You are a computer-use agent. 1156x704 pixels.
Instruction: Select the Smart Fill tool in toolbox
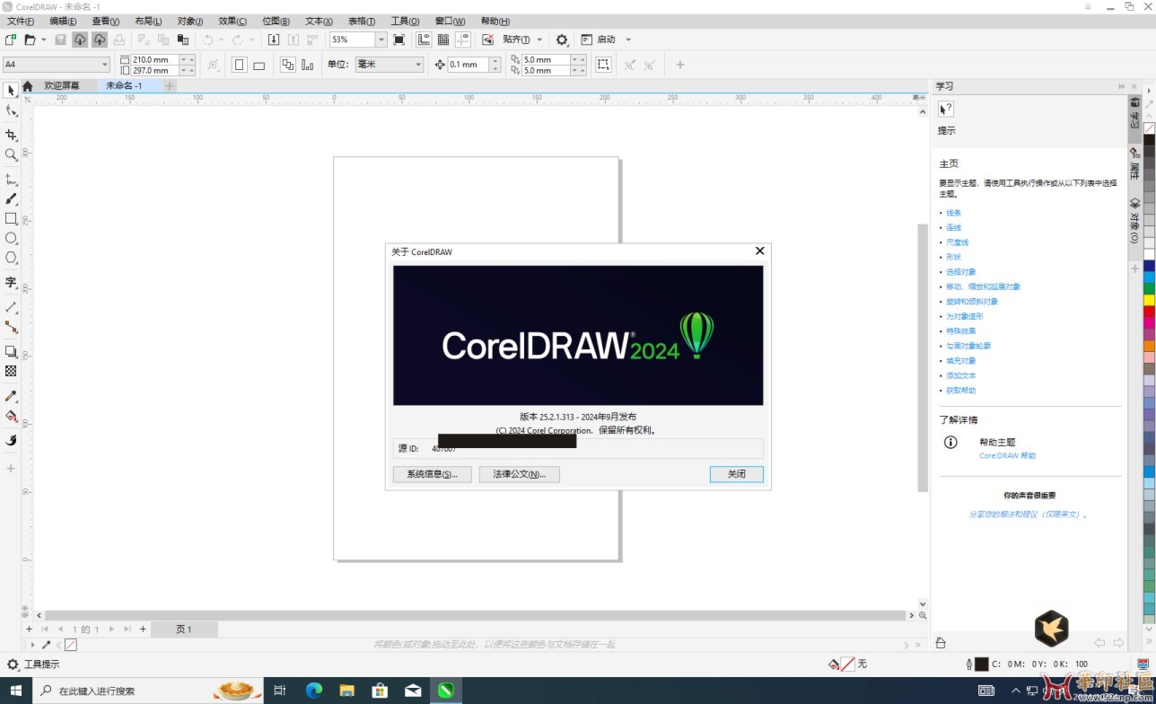(x=11, y=440)
